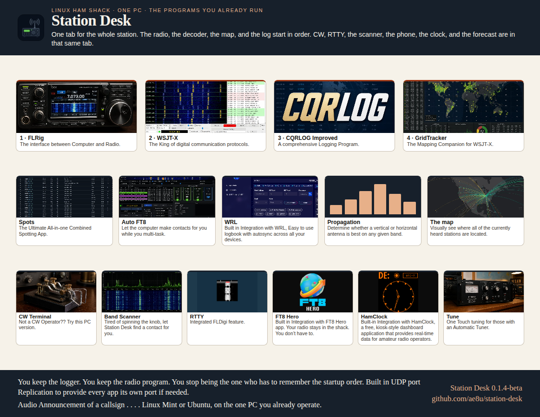Open the Spots list thumbnail
540x417 pixels.
[x=65, y=197]
